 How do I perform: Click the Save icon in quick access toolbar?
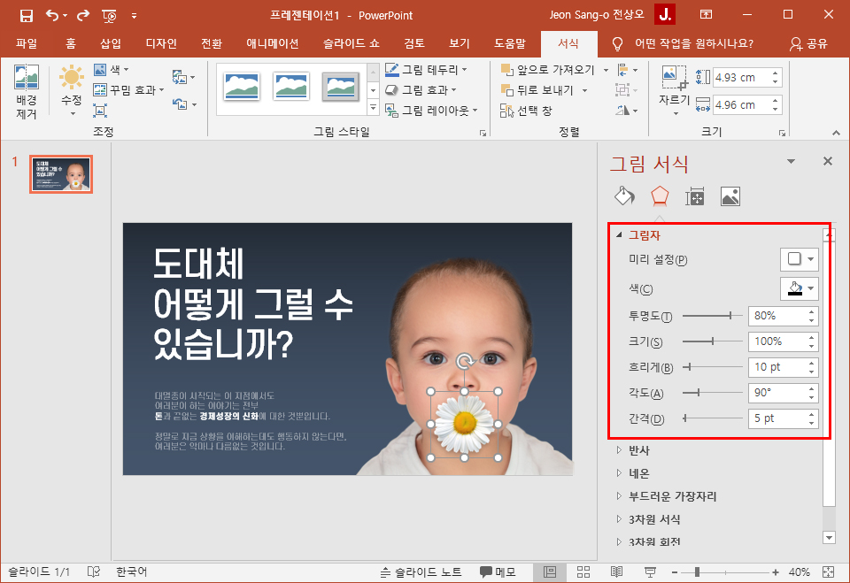pos(26,15)
